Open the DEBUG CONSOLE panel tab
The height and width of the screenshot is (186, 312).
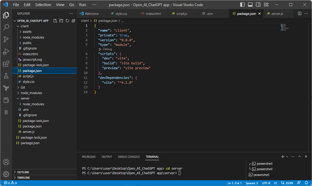pyautogui.click(x=129, y=157)
